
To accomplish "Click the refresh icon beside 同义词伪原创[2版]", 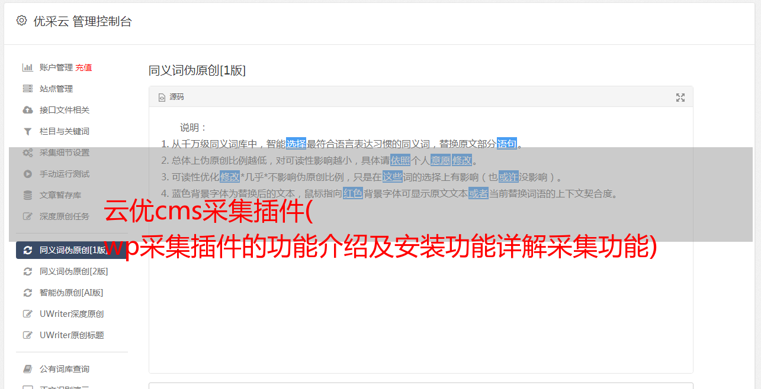I will [x=27, y=271].
